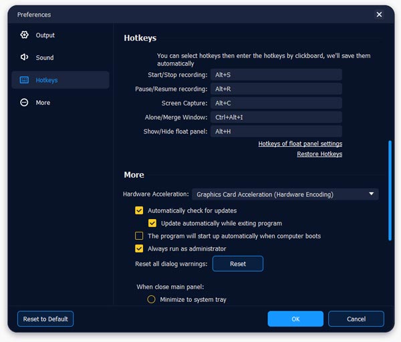Screen dimensions: 401x342
Task: Click the Start/Stop recording hotkey field
Action: 276,75
